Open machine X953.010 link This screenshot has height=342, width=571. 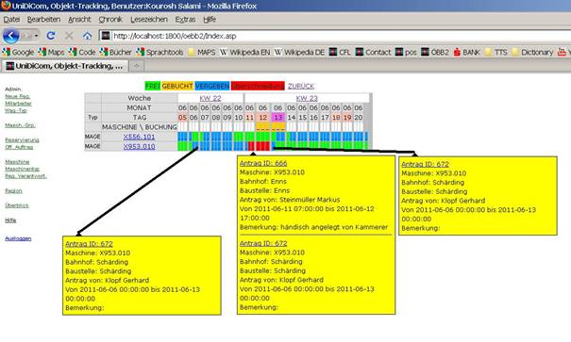139,146
